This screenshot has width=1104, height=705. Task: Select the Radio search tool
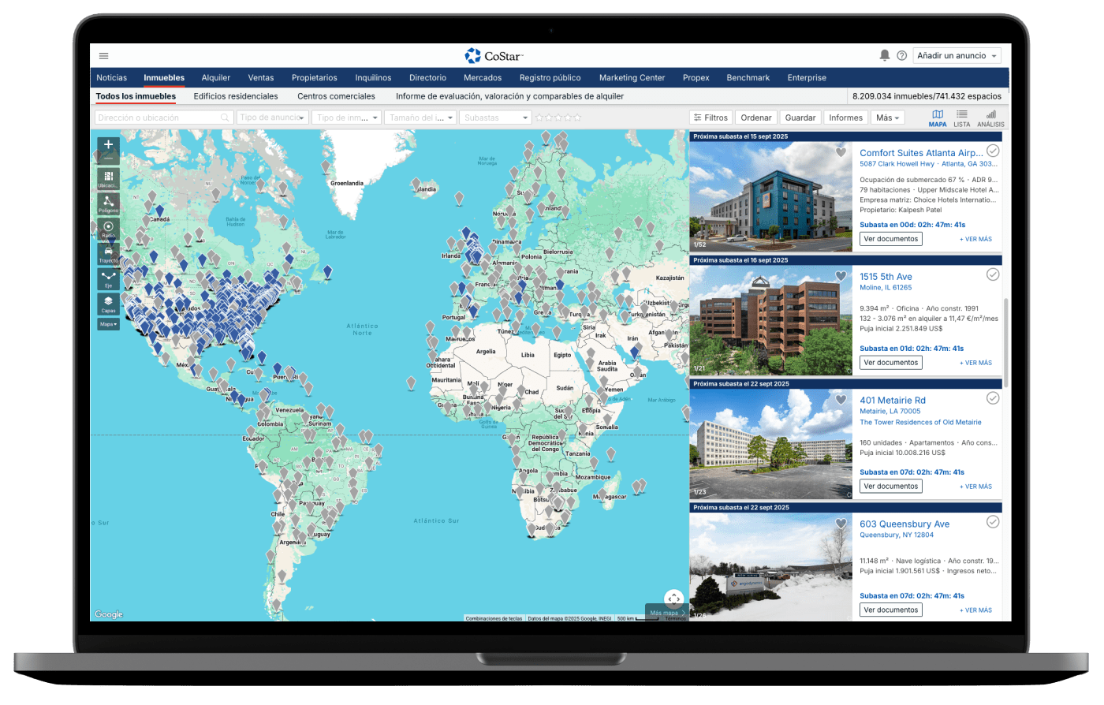coord(108,229)
